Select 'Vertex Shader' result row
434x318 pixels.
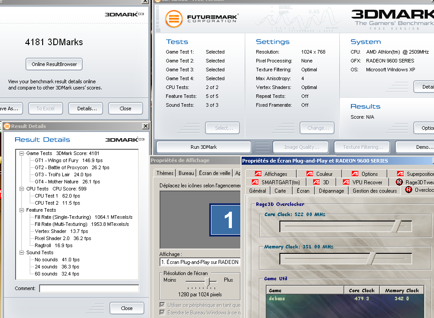click(61, 231)
